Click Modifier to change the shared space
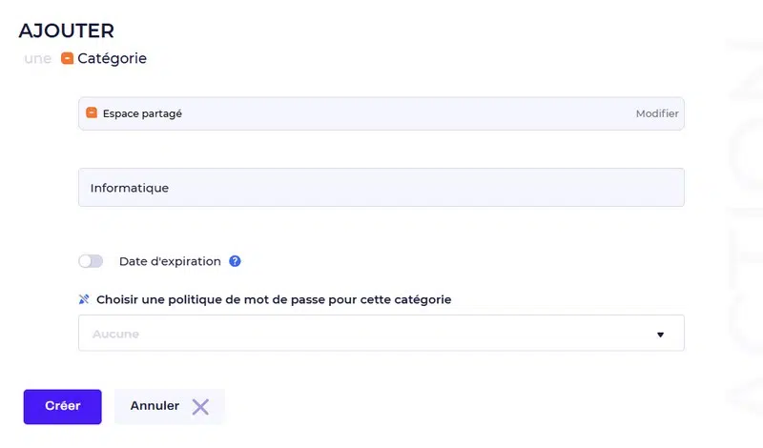The image size is (763, 448). 657,113
